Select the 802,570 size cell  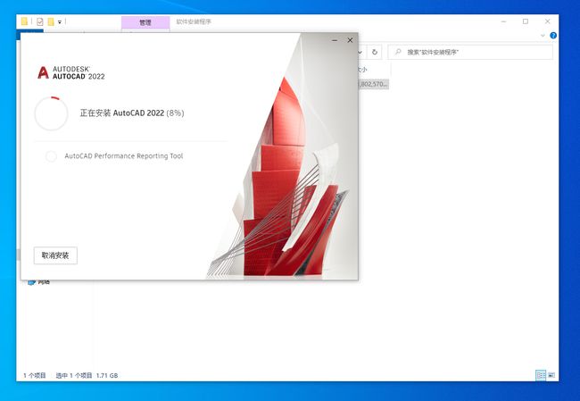tap(373, 84)
